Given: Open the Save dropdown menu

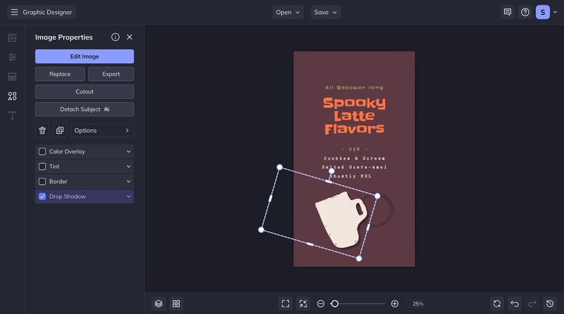Looking at the screenshot, I should 326,12.
